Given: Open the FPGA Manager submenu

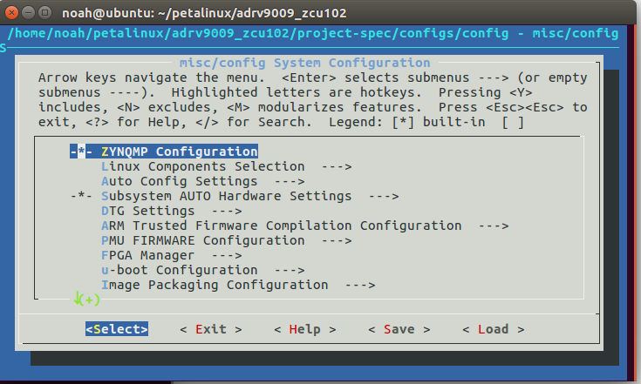Looking at the screenshot, I should pos(171,255).
